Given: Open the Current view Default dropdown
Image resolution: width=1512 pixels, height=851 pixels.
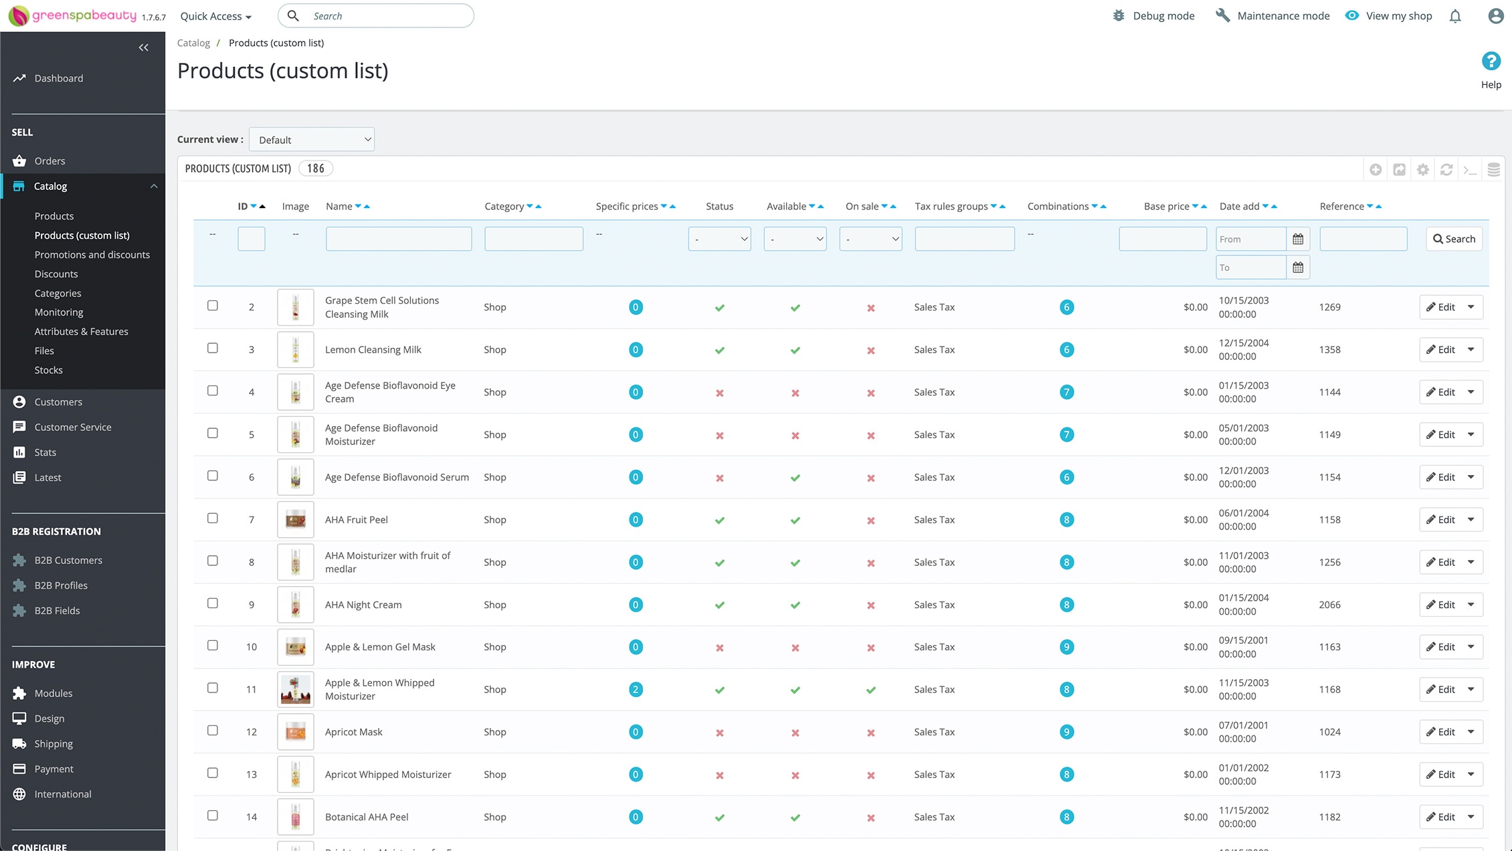Looking at the screenshot, I should pos(312,140).
